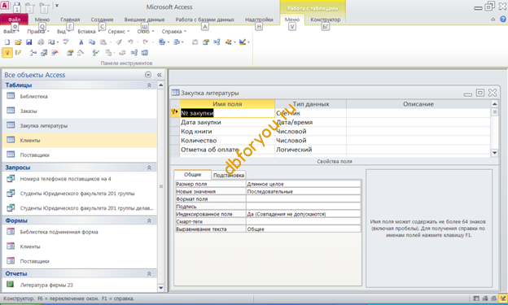
Task: Collapse the Запросы group
Action: point(149,168)
